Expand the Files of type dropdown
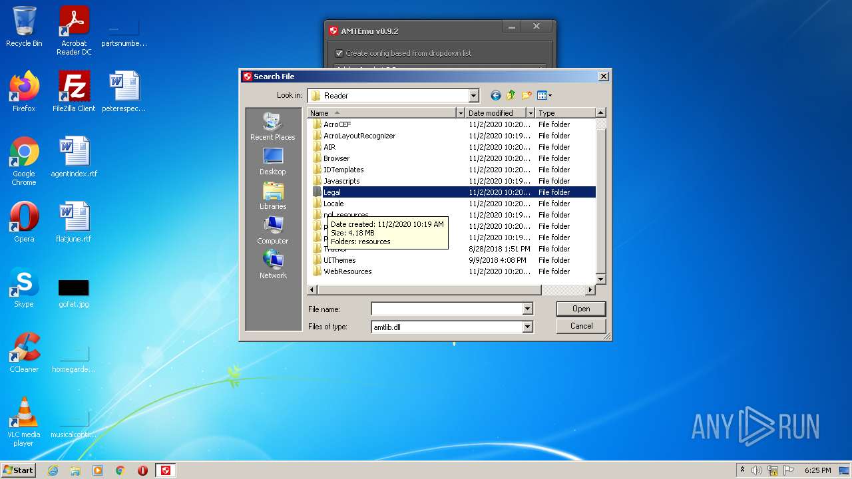Viewport: 852px width, 479px height. coord(527,327)
